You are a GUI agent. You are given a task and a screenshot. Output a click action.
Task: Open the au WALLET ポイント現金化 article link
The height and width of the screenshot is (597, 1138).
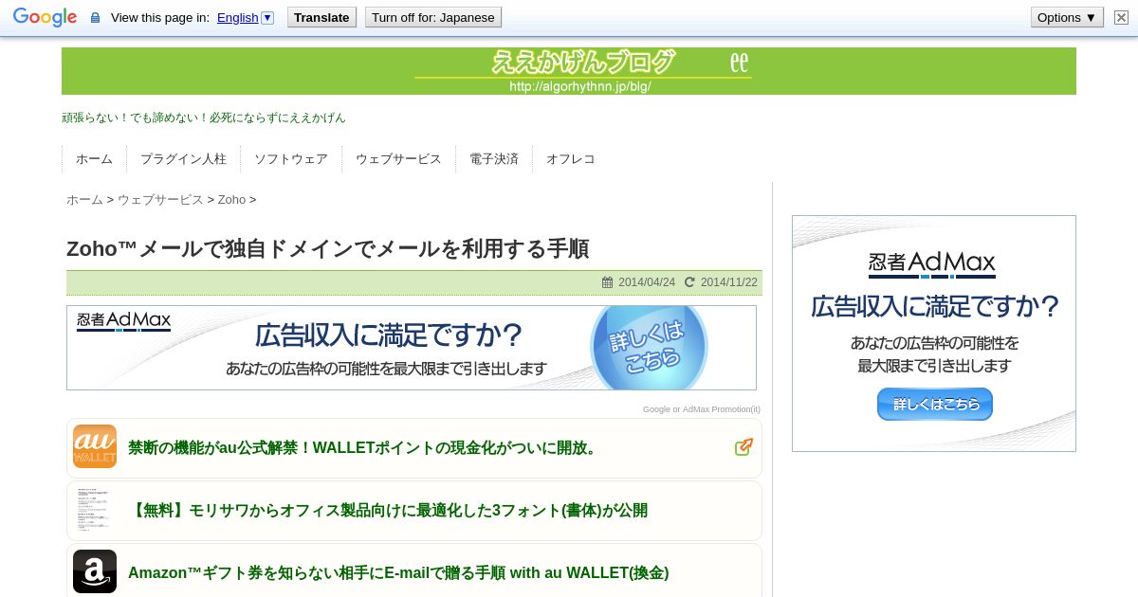364,448
